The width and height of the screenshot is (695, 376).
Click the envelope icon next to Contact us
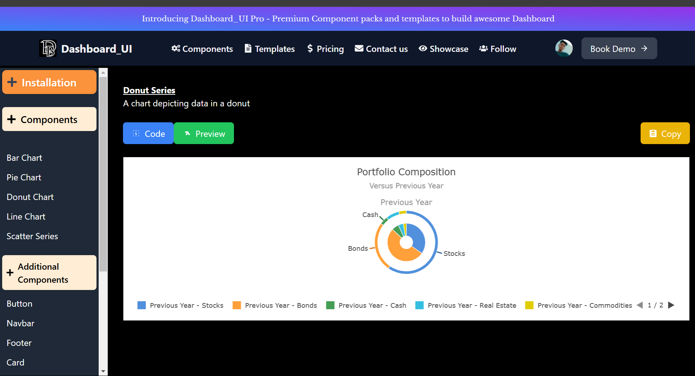click(359, 48)
